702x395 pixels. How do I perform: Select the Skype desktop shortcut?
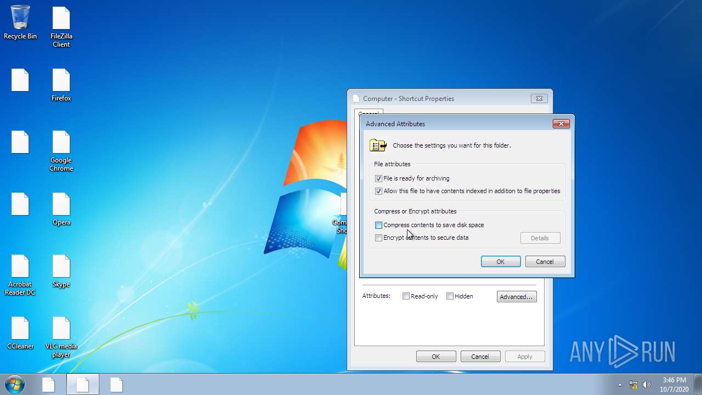[61, 271]
